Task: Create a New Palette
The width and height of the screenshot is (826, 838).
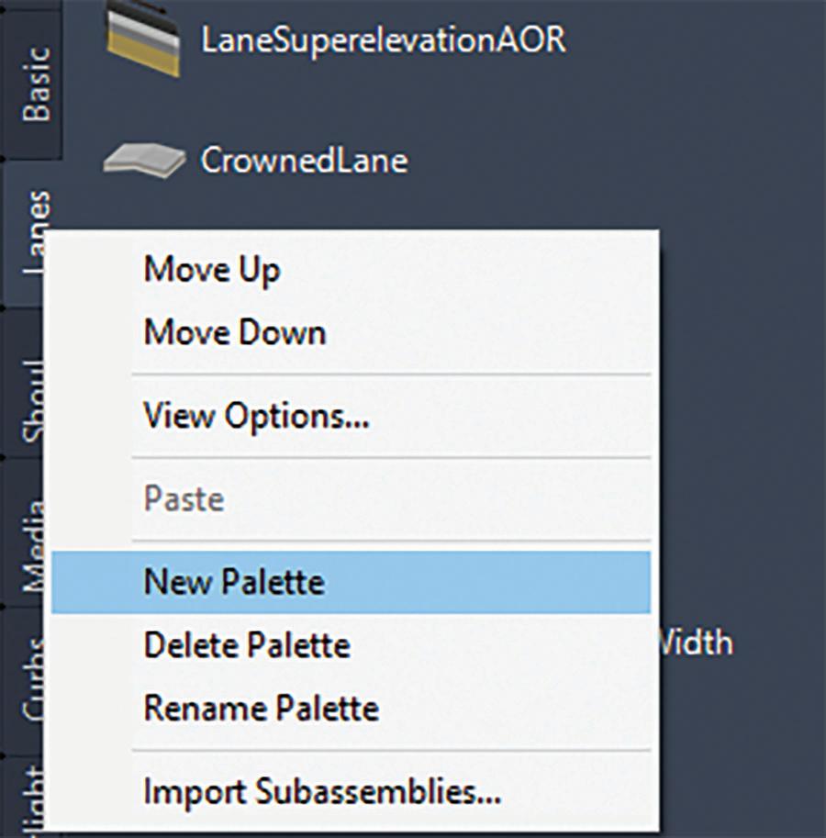Action: tap(234, 582)
